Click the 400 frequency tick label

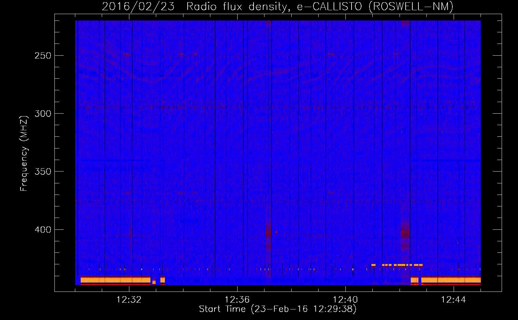click(43, 230)
